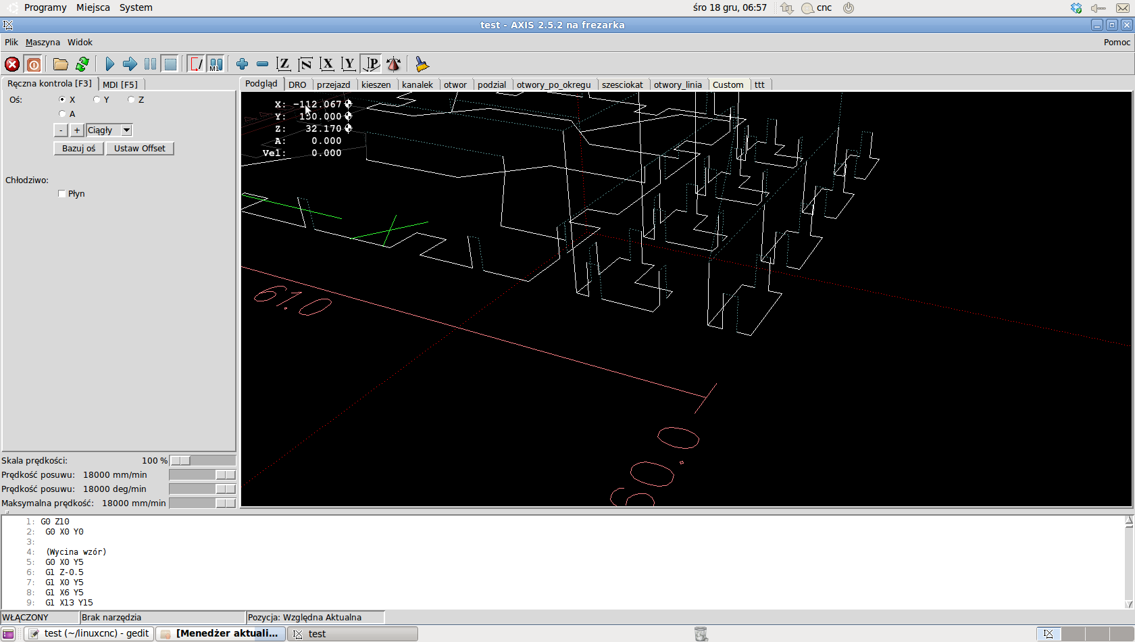Open the otwory_linia tab
The height and width of the screenshot is (642, 1135).
678,84
